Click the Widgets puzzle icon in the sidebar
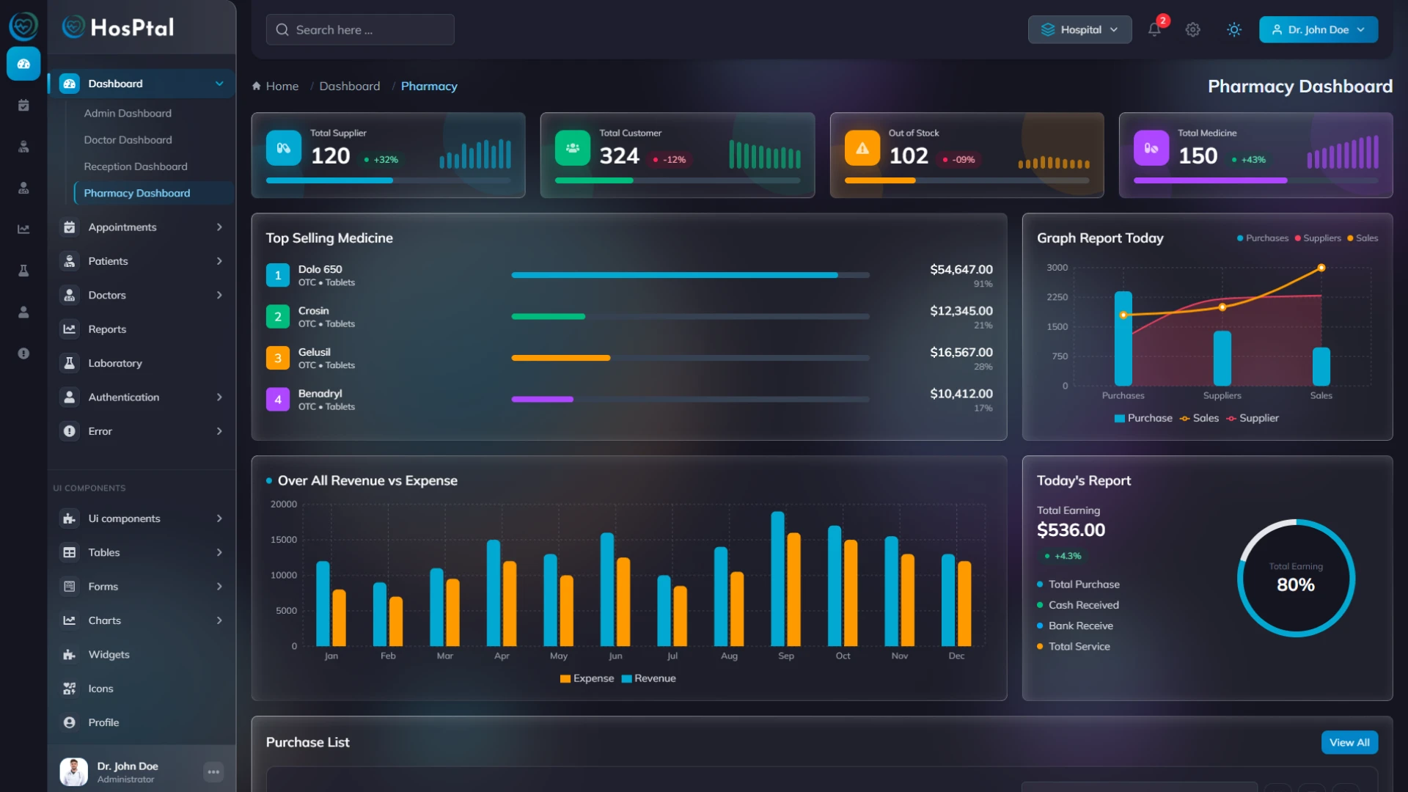The image size is (1408, 792). tap(70, 655)
